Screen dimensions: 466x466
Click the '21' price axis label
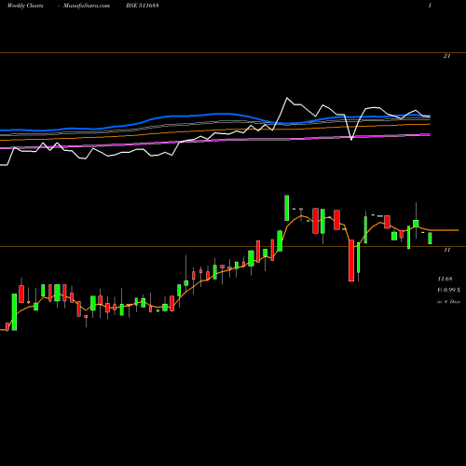[446, 56]
